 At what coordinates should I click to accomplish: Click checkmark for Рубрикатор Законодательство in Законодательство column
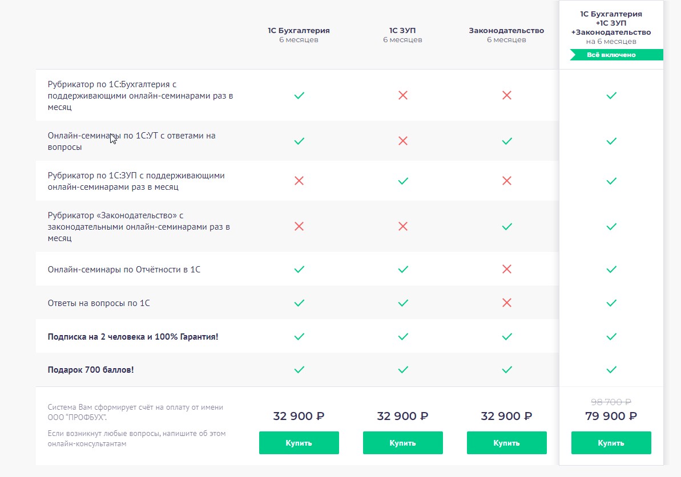(506, 226)
